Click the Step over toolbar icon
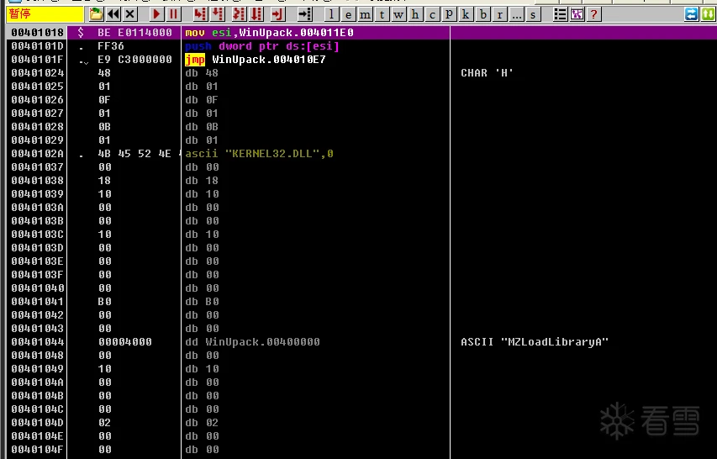The height and width of the screenshot is (459, 717). [x=218, y=14]
